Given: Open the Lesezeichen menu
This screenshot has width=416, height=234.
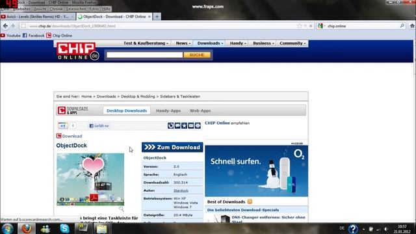Looking at the screenshot, I should coord(76,8).
